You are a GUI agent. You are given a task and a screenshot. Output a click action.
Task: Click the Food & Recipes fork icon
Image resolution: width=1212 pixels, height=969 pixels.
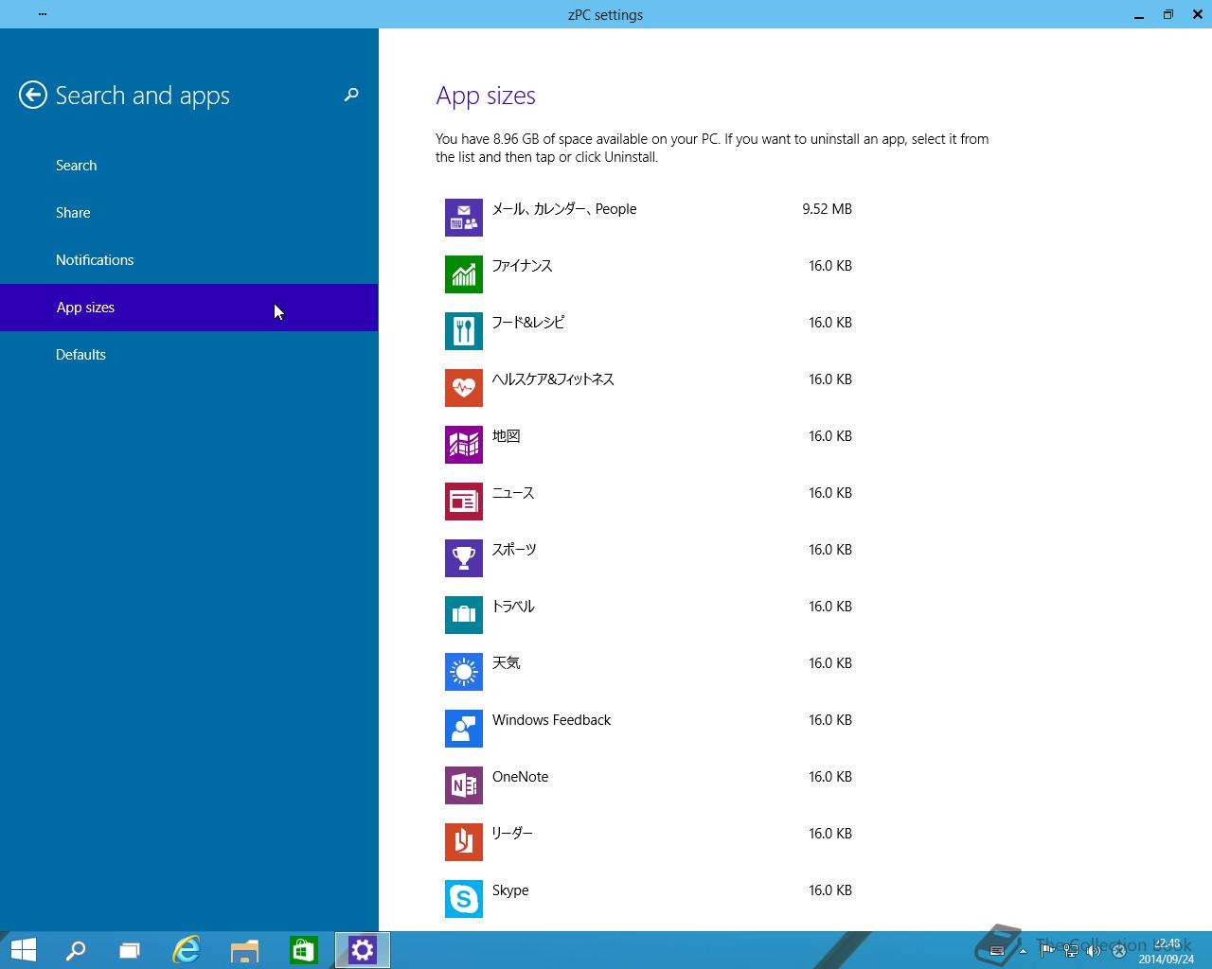464,331
